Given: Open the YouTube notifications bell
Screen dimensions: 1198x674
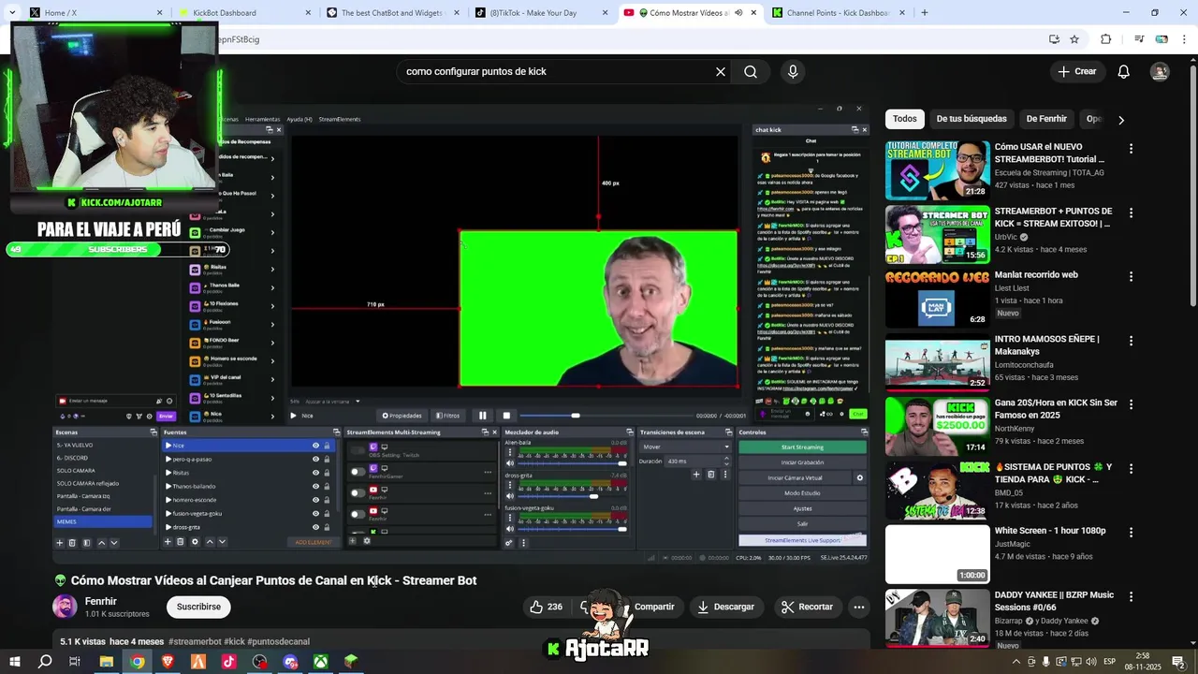Looking at the screenshot, I should point(1124,71).
